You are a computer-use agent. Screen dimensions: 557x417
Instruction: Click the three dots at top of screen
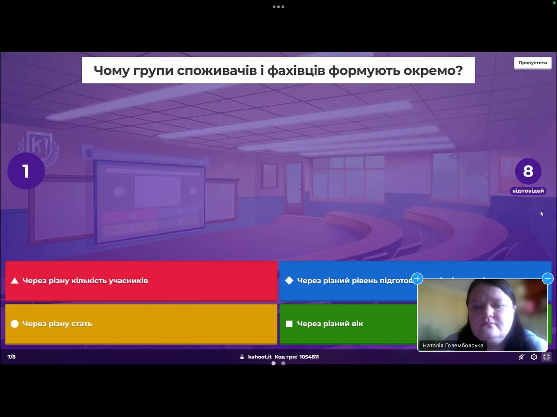point(278,7)
